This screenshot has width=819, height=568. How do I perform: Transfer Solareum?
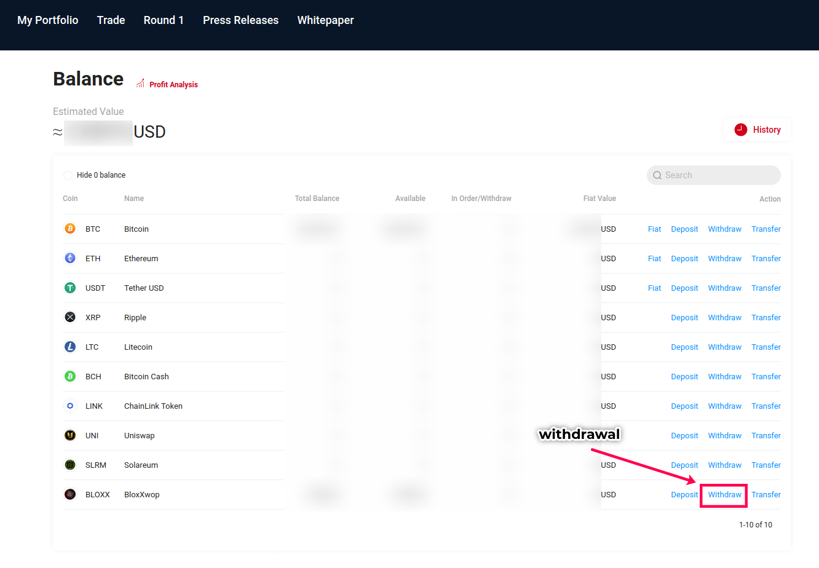click(x=766, y=465)
